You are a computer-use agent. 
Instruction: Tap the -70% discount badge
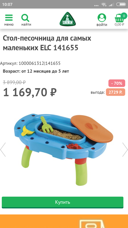coord(117,83)
